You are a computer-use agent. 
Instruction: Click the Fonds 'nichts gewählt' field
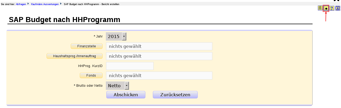click(159, 76)
